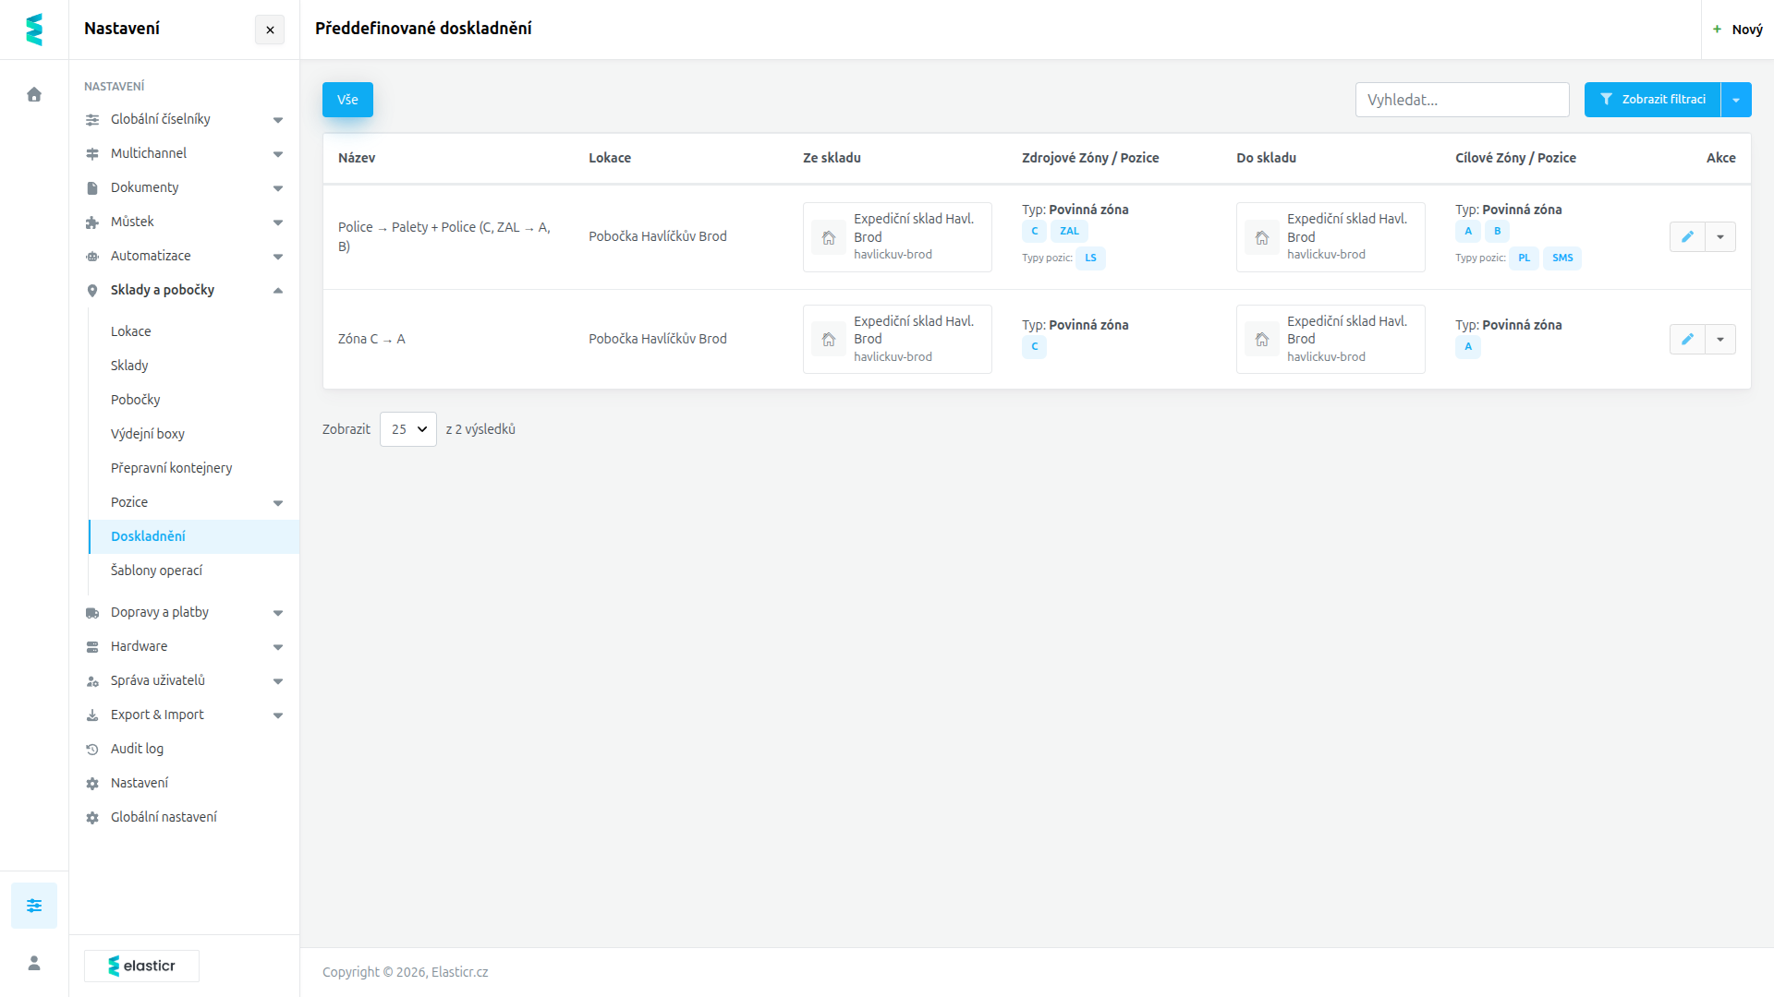Screen dimensions: 1774x997
Task: Open the results per page dropdown
Action: point(408,429)
